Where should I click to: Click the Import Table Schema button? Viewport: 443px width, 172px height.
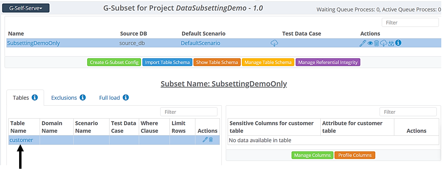(167, 62)
